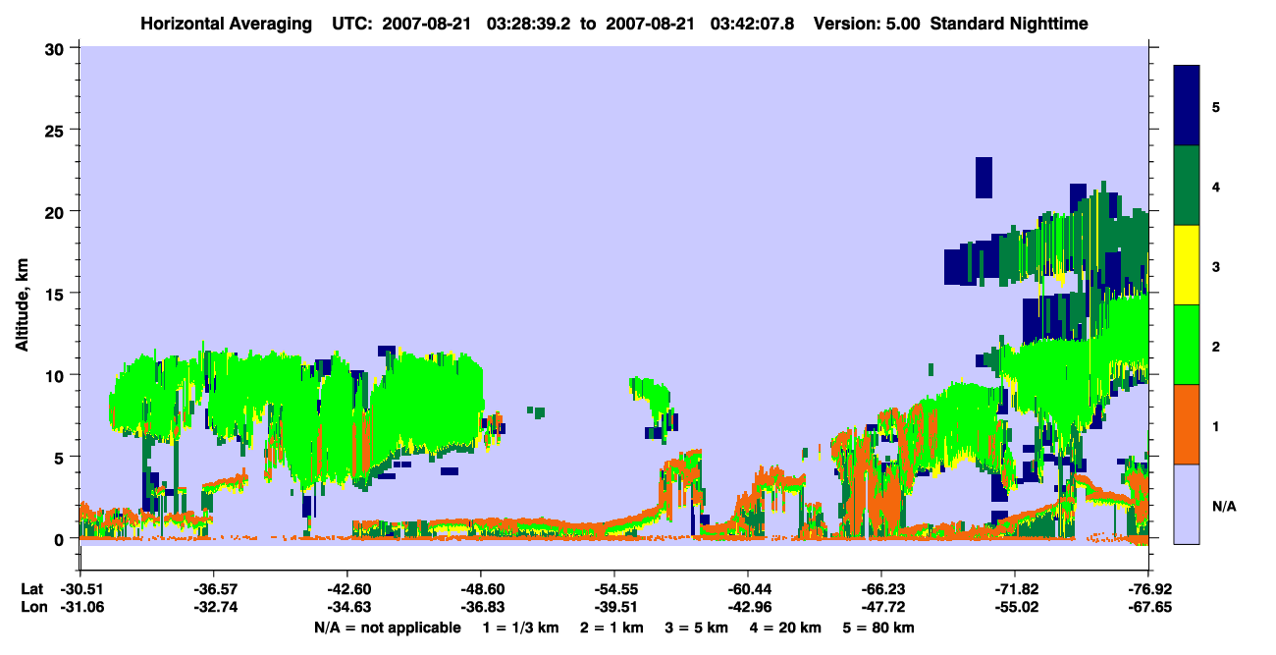Image resolution: width=1276 pixels, height=655 pixels.
Task: Click the bright green legend swatch for level 2
Action: (1187, 345)
